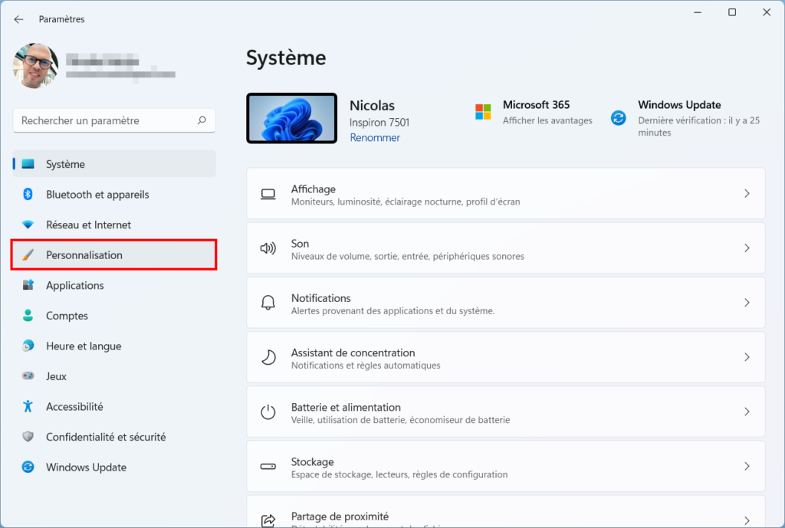The image size is (785, 528).
Task: Click the Microsoft 365 logo icon
Action: click(x=483, y=112)
